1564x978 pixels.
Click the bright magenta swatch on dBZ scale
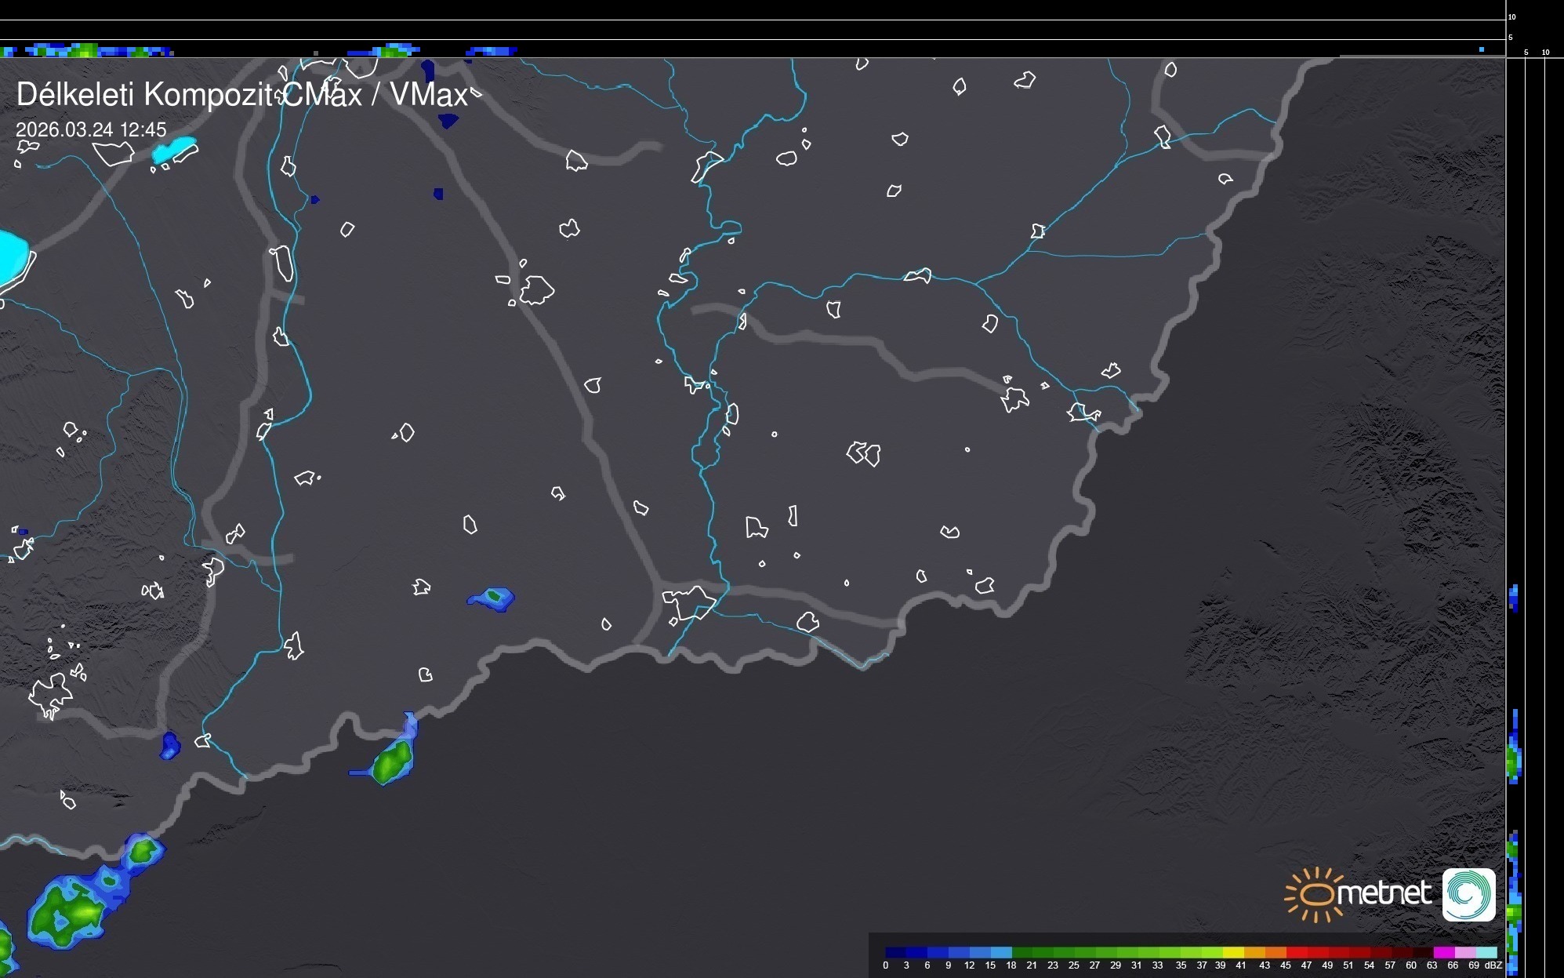tap(1443, 952)
